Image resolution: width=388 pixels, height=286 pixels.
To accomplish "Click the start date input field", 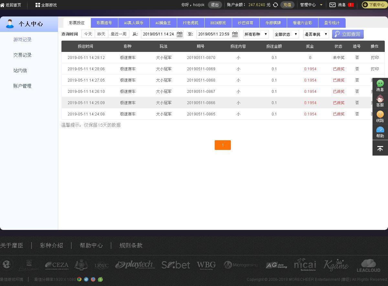I will 158,34.
